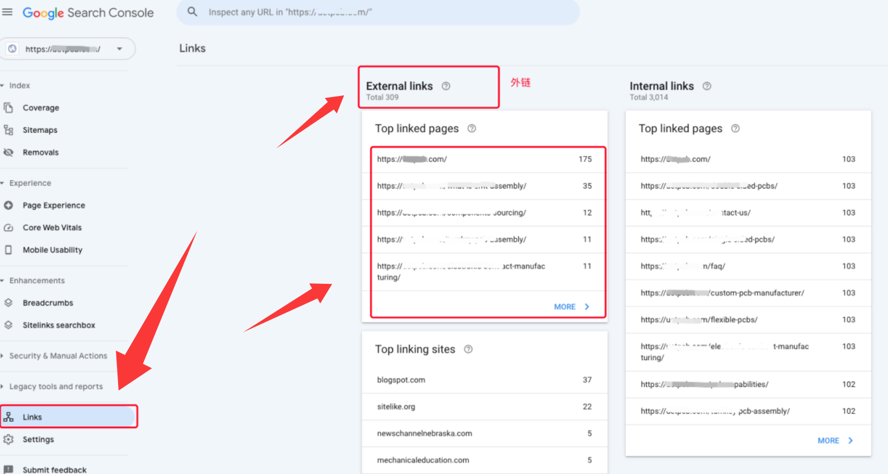Screen dimensions: 888x474
Task: Expand Legacy tools and reports section
Action: tap(3, 386)
